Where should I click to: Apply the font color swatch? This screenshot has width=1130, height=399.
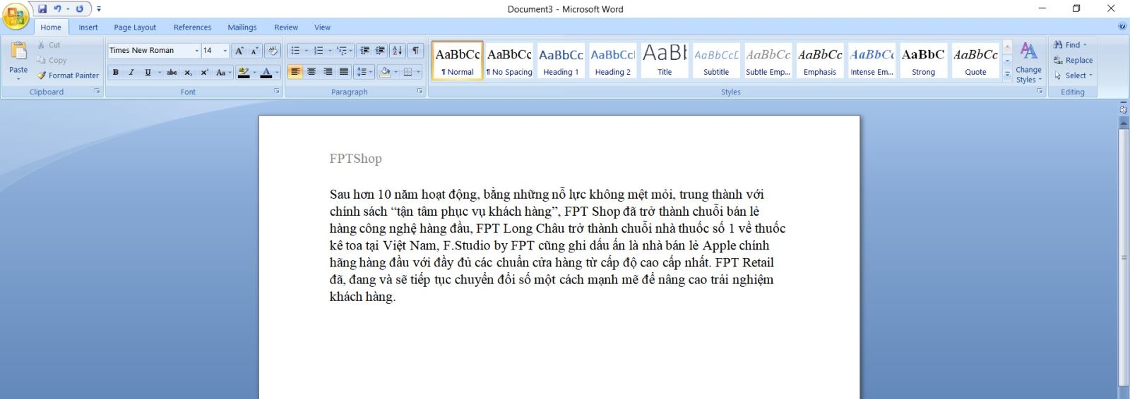point(266,72)
